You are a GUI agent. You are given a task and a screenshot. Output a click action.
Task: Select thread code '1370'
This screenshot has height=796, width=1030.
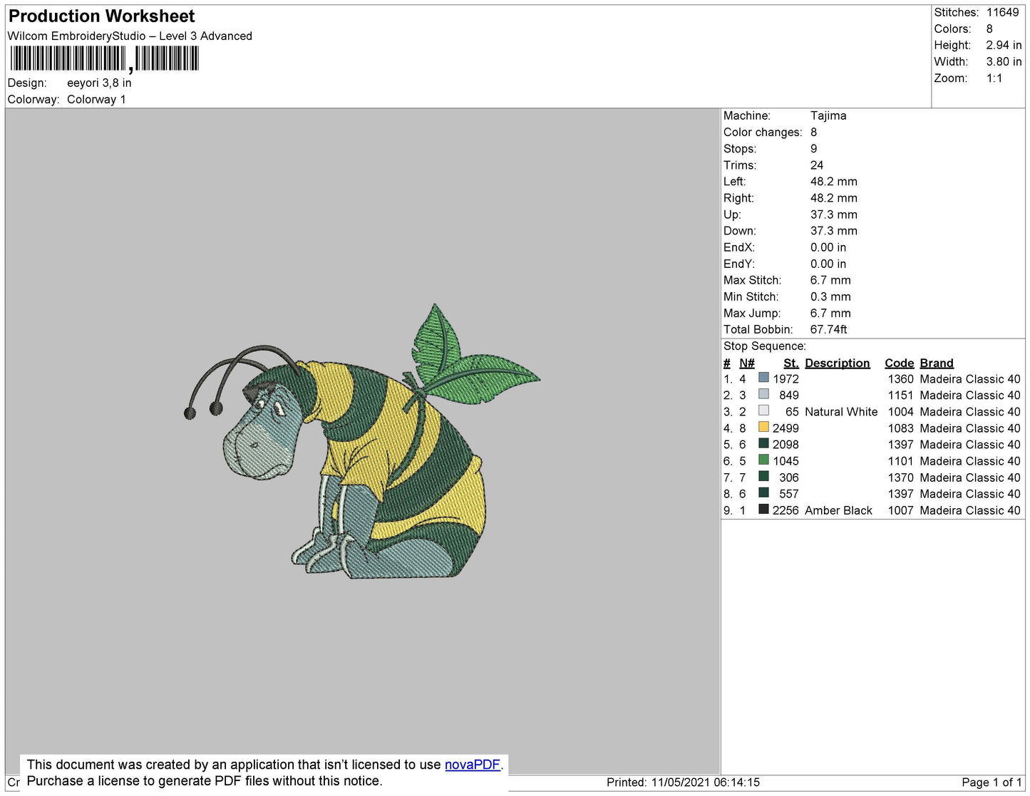901,477
